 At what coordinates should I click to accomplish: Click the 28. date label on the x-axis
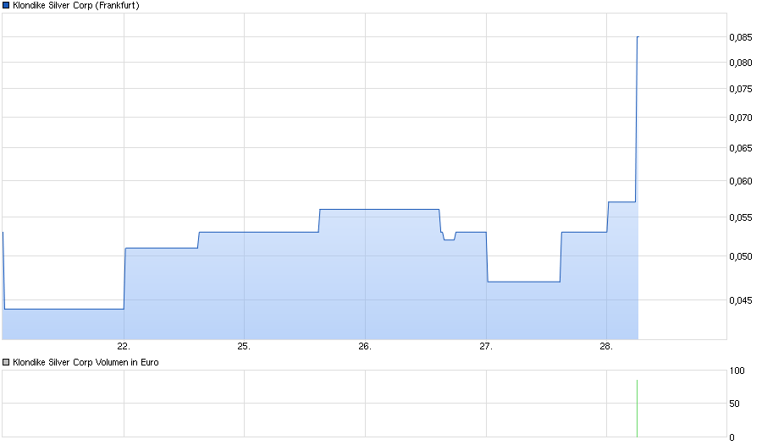(x=606, y=346)
